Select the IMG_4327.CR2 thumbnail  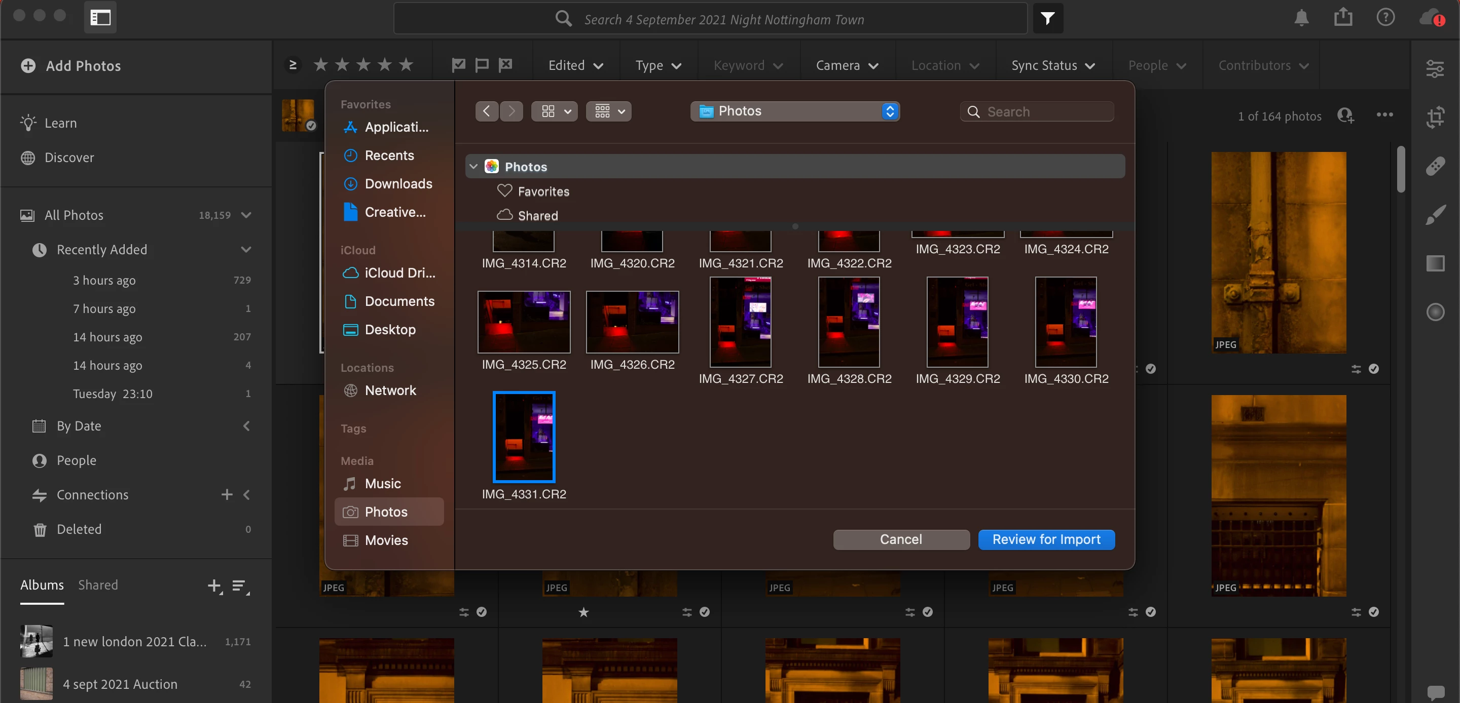(x=740, y=322)
